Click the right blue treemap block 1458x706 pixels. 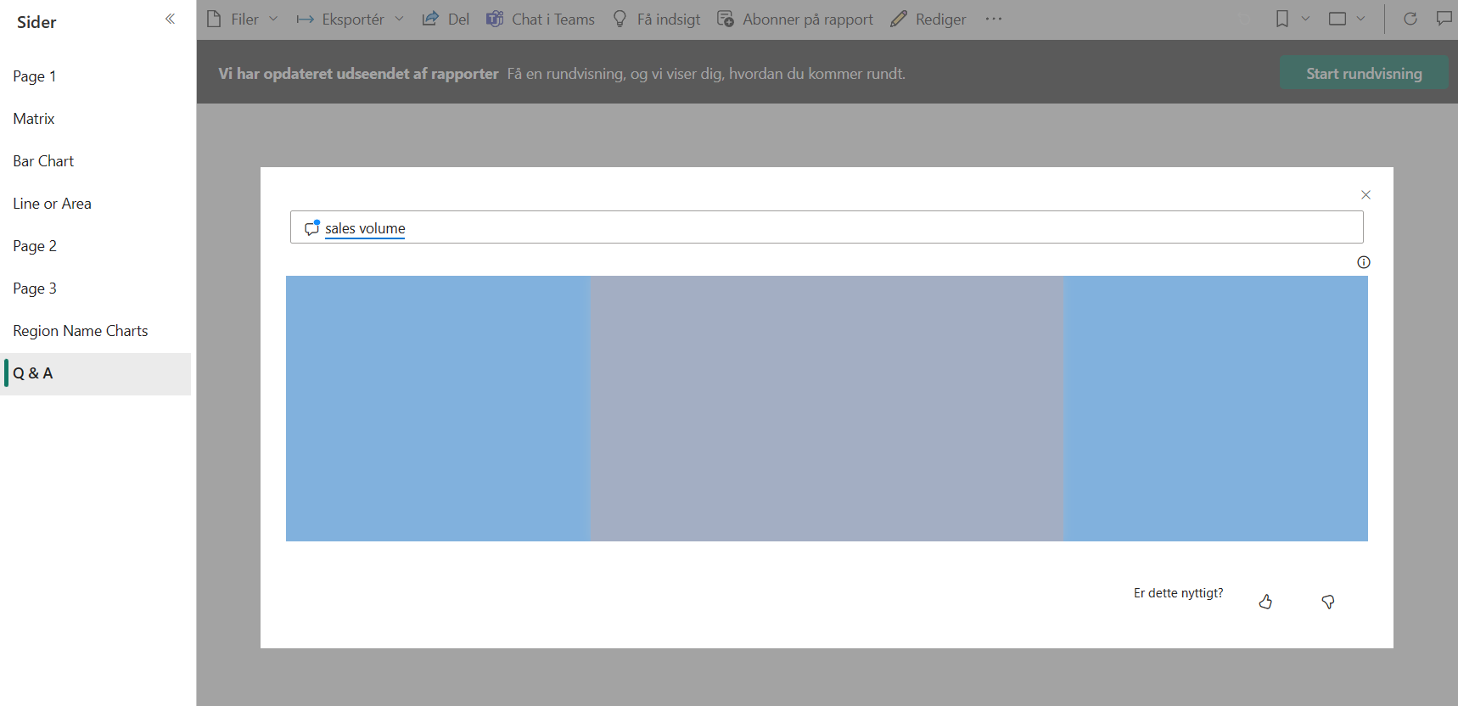(1215, 408)
